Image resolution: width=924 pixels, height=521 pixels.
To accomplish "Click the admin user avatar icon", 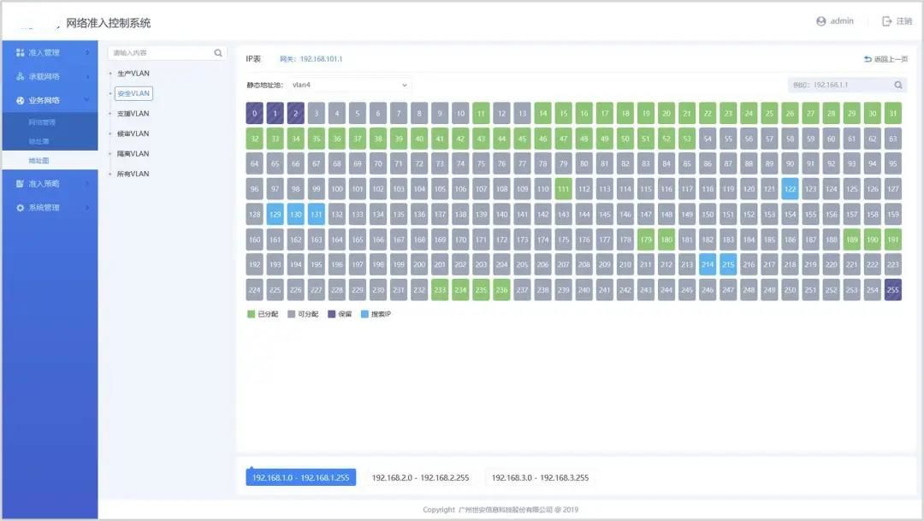I will [x=821, y=21].
